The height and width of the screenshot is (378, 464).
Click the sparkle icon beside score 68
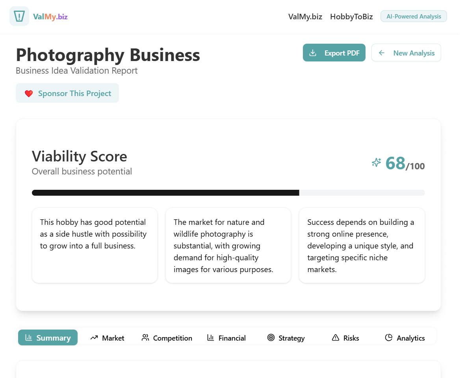(x=377, y=162)
